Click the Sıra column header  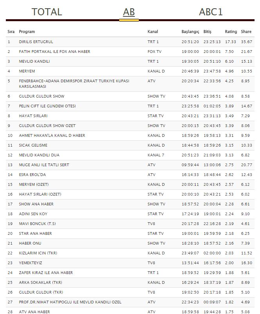11,31
